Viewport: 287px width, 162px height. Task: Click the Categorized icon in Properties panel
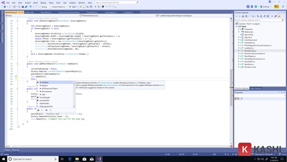236,99
